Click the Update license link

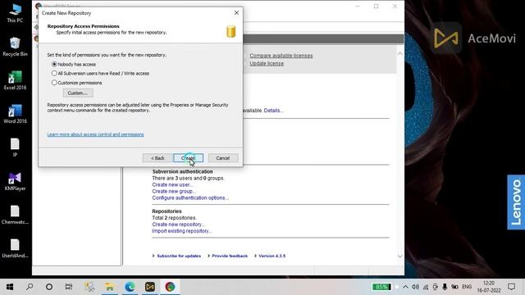point(267,63)
